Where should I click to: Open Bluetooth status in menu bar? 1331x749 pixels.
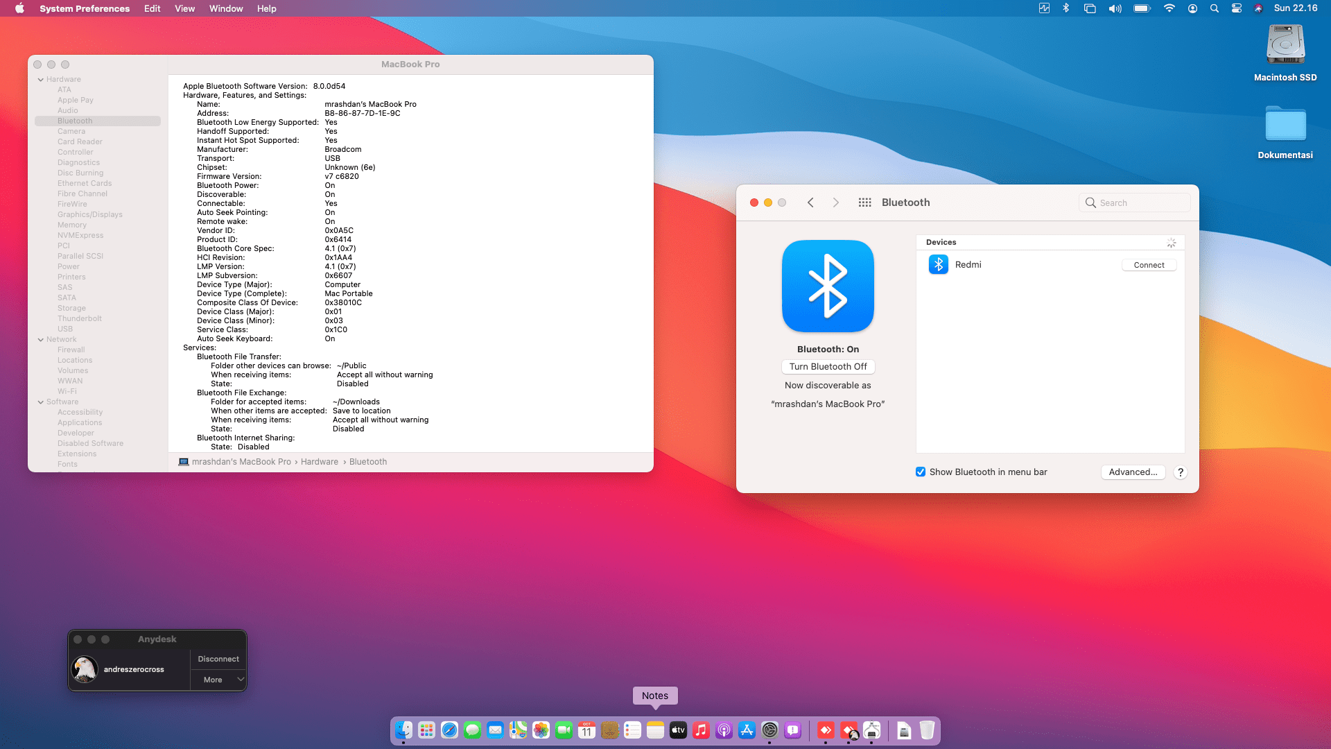(x=1066, y=8)
